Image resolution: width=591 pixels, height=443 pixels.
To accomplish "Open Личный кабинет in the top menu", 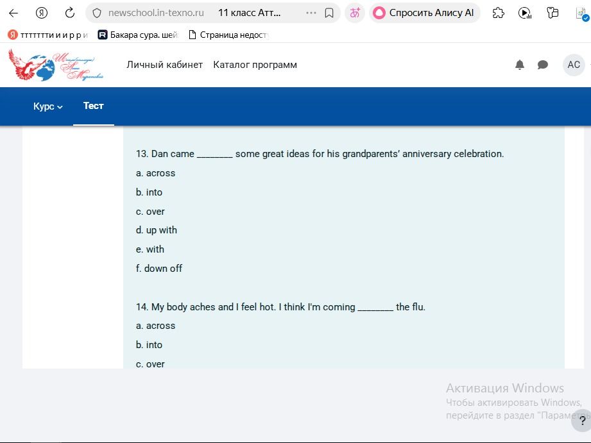I will tap(165, 65).
